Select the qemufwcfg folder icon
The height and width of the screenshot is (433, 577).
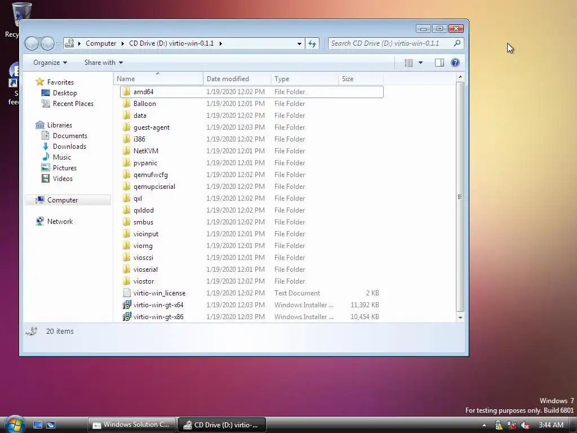(x=126, y=175)
